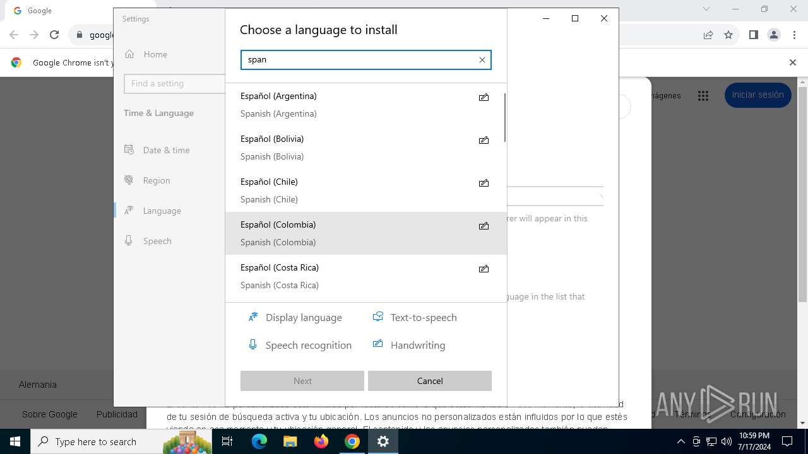Open Task View on the taskbar
This screenshot has width=808, height=454.
(x=227, y=441)
